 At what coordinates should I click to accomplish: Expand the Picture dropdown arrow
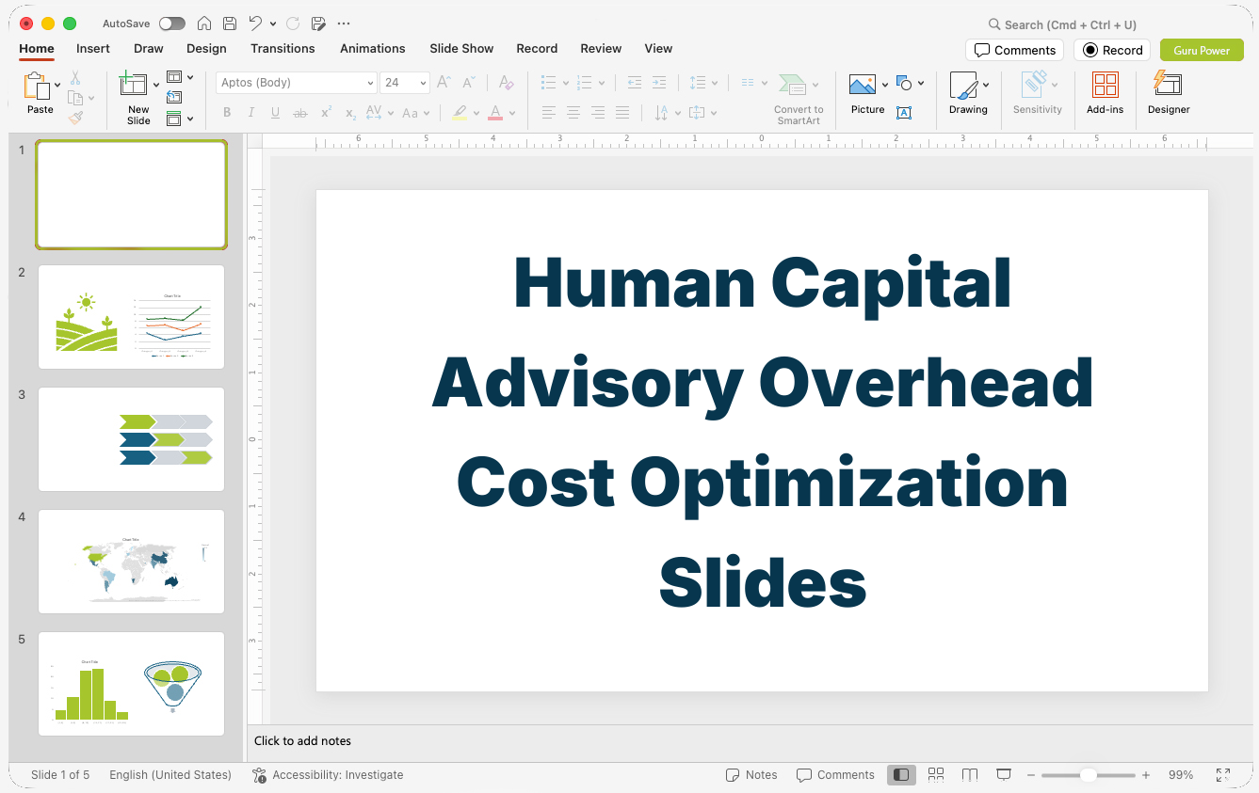tap(885, 85)
